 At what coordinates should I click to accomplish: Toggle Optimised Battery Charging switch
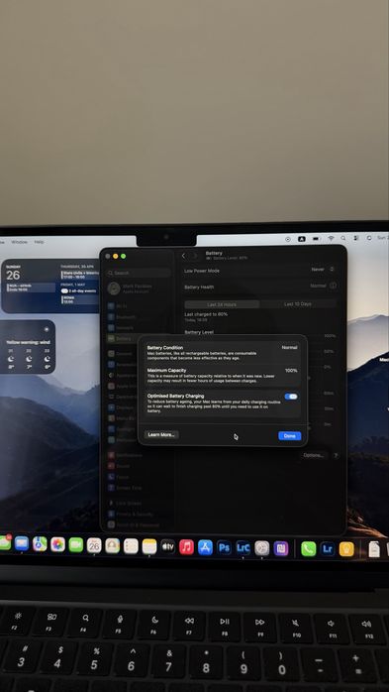[x=291, y=397]
